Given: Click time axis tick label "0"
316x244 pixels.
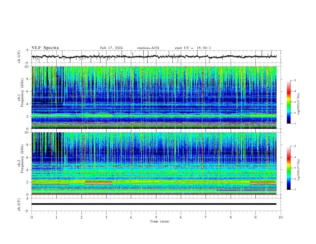Looking at the screenshot, I should pyautogui.click(x=32, y=217).
